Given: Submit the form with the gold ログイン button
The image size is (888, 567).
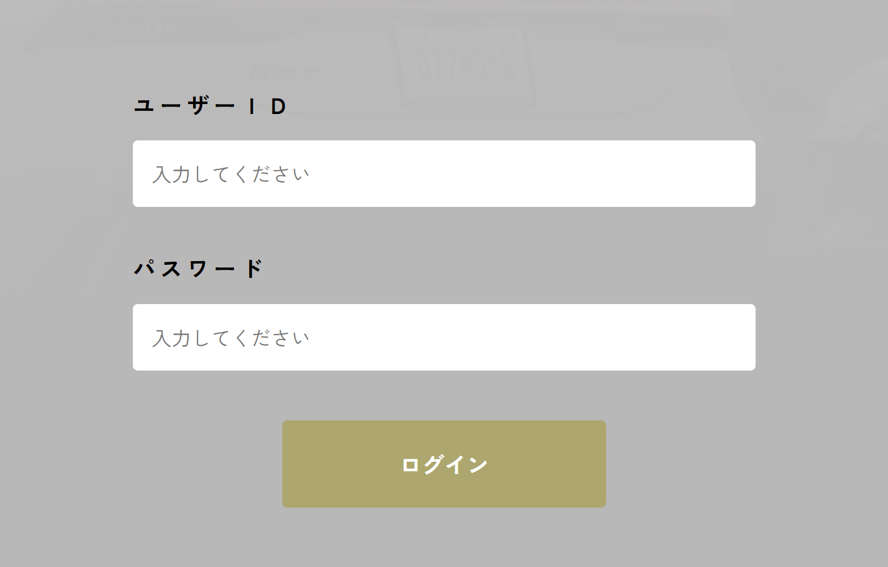Looking at the screenshot, I should pos(443,464).
